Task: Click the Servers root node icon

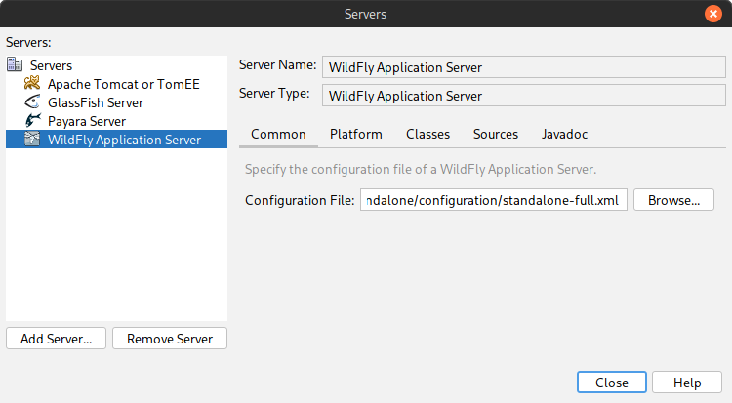Action: tap(15, 64)
